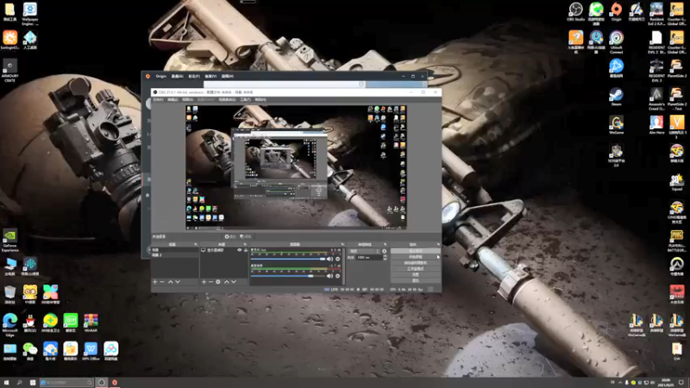Open the Microsoft Edge desktop shortcut
The image size is (690, 388).
(x=9, y=325)
